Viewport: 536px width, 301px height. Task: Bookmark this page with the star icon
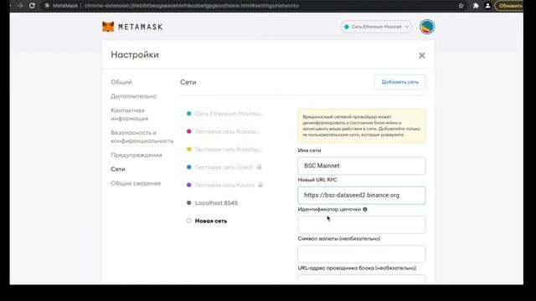pyautogui.click(x=461, y=6)
